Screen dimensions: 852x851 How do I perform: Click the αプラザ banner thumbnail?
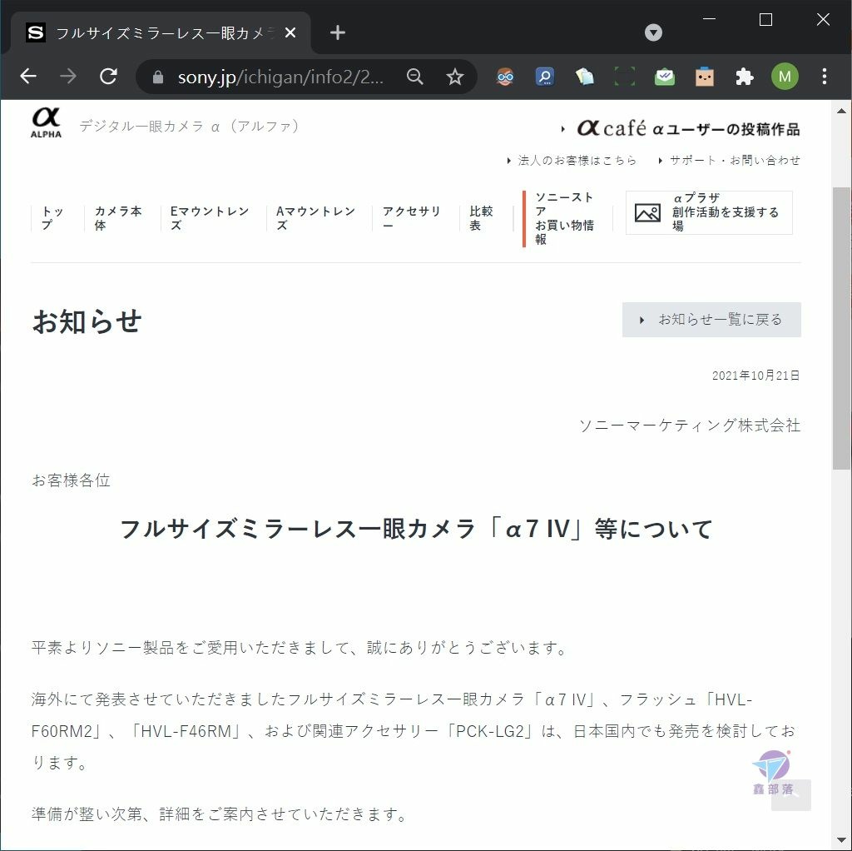coord(647,212)
